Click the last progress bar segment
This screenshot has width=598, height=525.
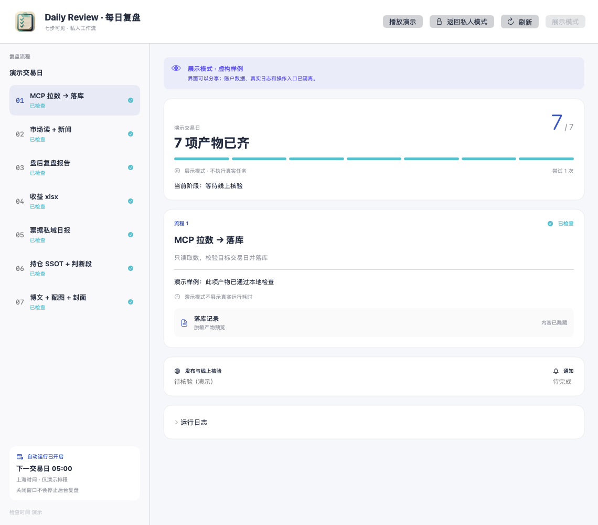(x=546, y=159)
